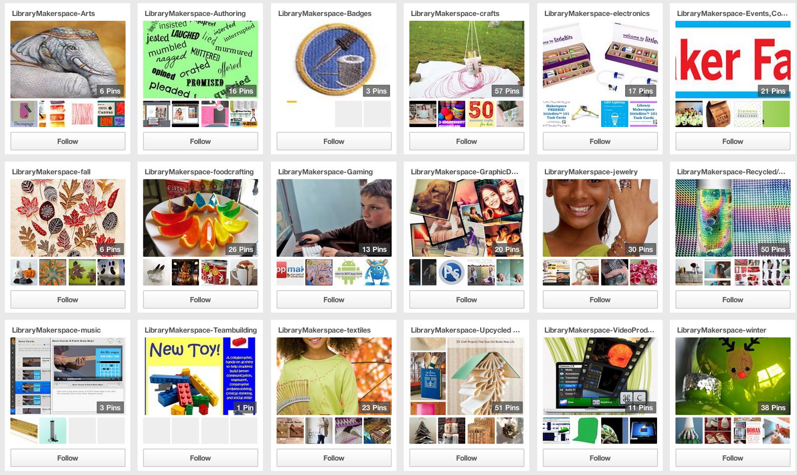The height and width of the screenshot is (475, 797).
Task: Follow the LibraryMakerspace-Gaming board
Action: tap(334, 300)
